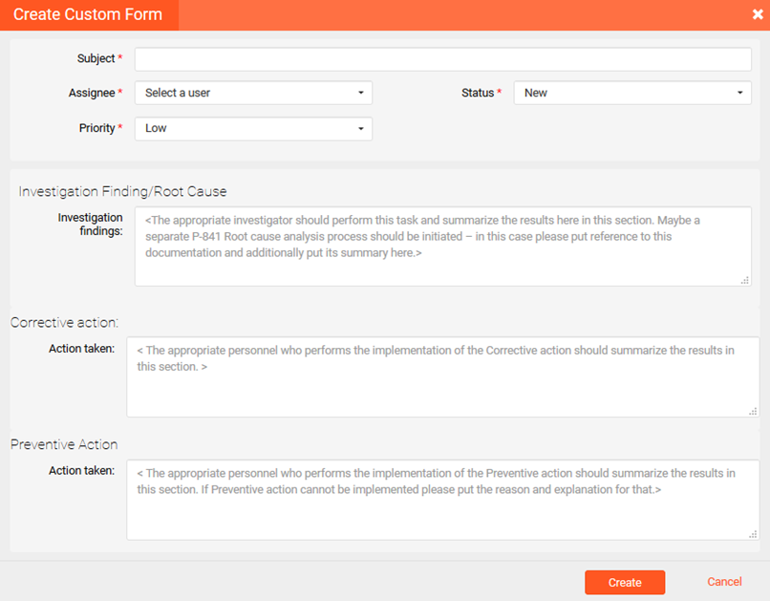This screenshot has height=601, width=770.
Task: Open the Assignee 'Select a user' dropdown
Action: pyautogui.click(x=253, y=94)
